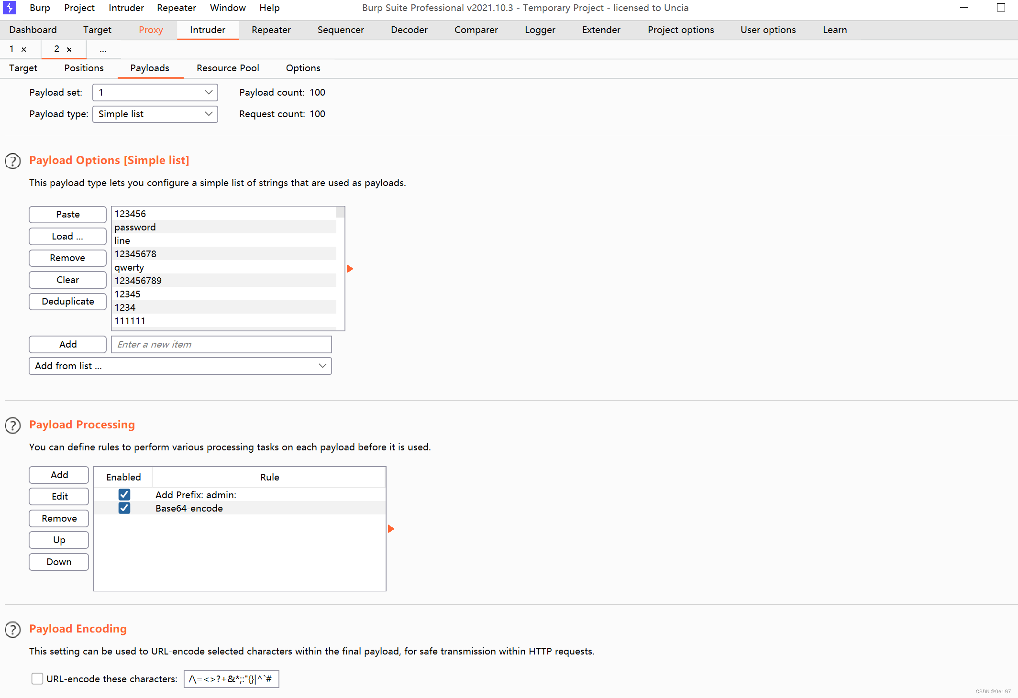This screenshot has height=698, width=1018.
Task: Enable URL-encode these characters checkbox
Action: (x=37, y=678)
